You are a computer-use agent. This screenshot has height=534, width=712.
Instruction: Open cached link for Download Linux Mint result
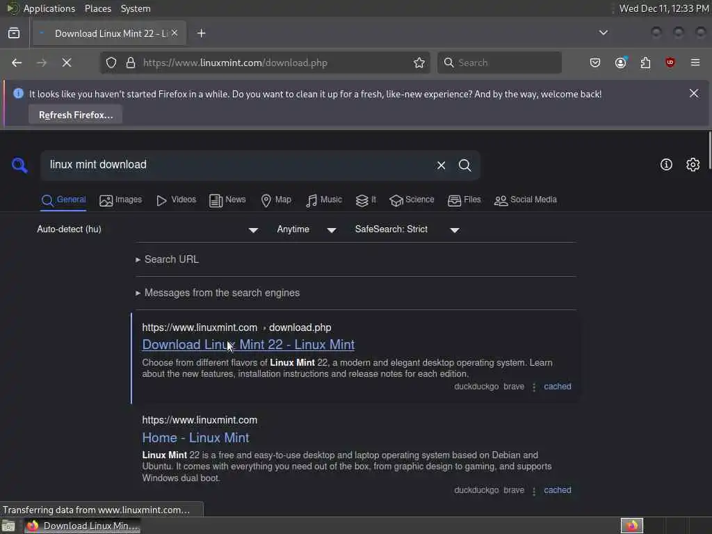coord(558,387)
